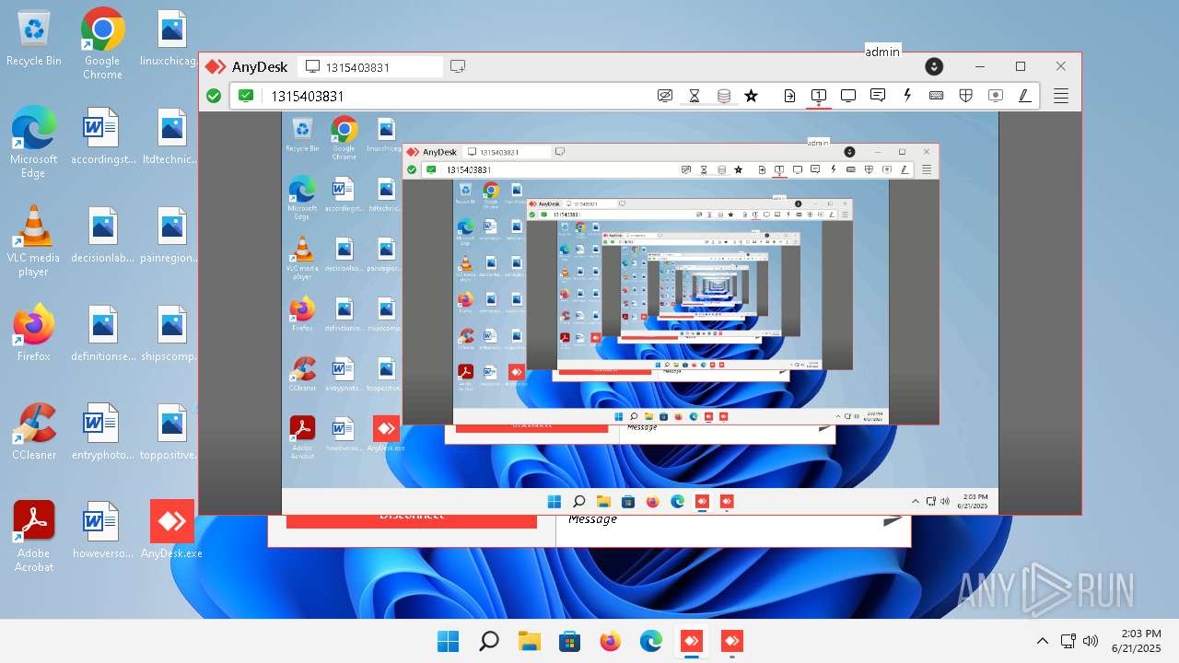Click the hamburger menu of the nested AnyDesk window
The width and height of the screenshot is (1179, 663).
pos(927,169)
